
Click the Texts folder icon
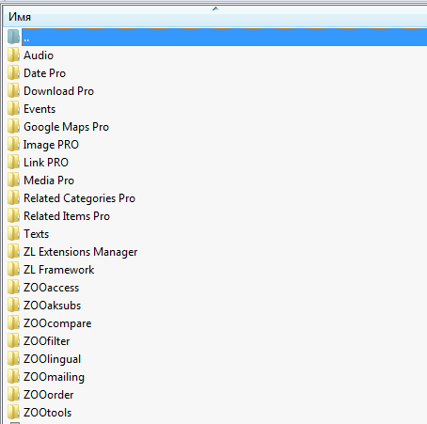pyautogui.click(x=13, y=234)
